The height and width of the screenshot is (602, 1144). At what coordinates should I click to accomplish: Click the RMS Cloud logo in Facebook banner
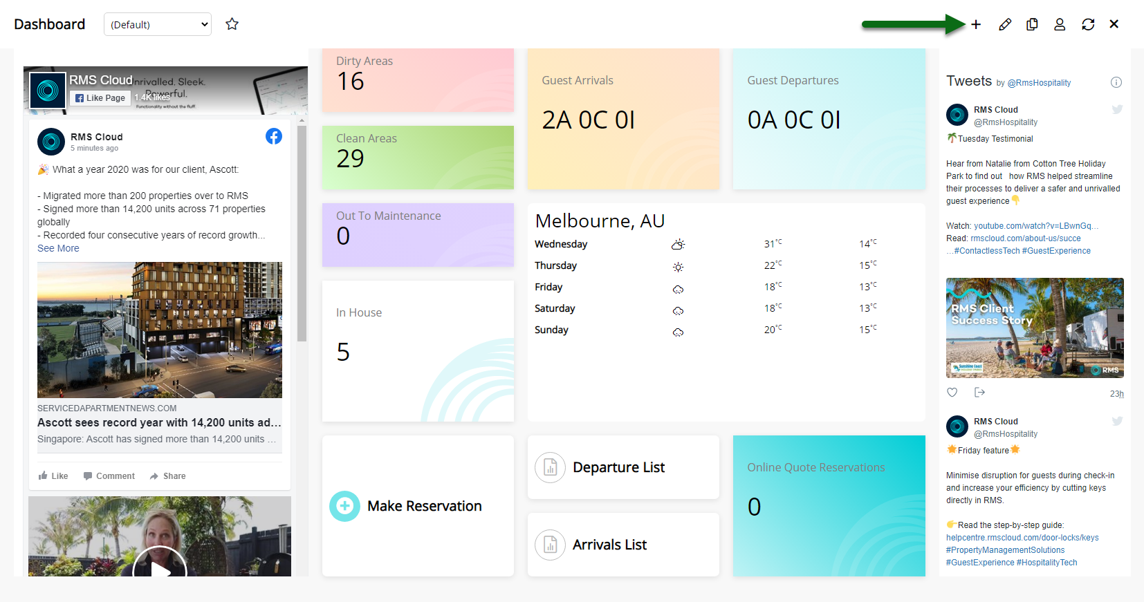[48, 91]
